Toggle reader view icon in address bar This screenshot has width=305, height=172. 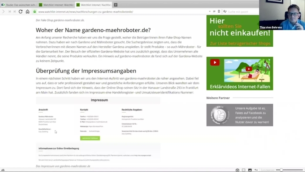click(214, 12)
